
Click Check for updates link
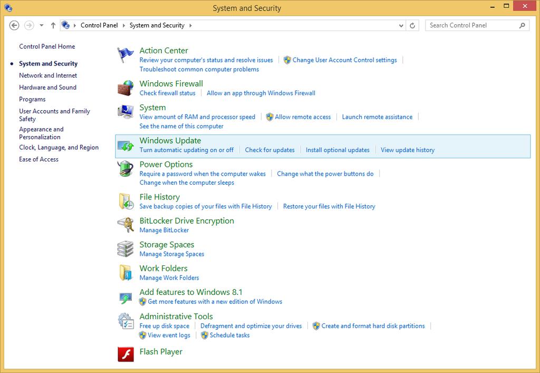269,150
